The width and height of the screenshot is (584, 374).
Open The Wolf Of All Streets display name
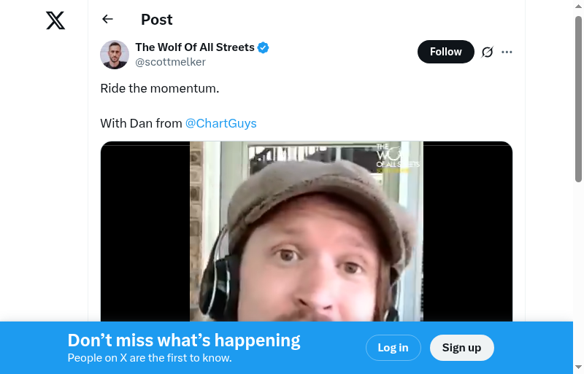(195, 47)
